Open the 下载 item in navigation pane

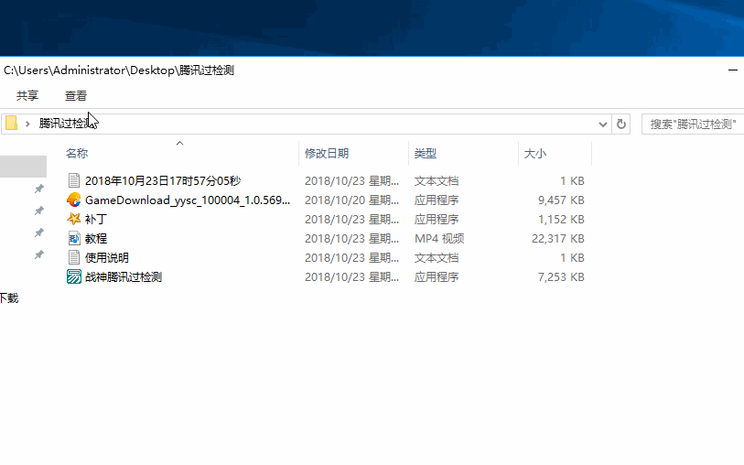tap(9, 298)
